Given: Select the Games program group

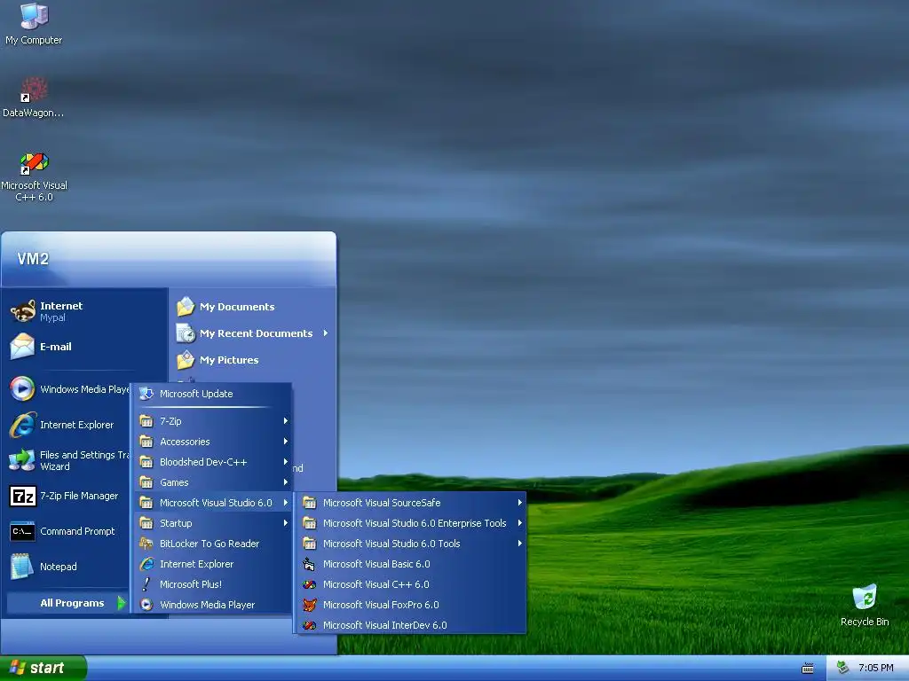Looking at the screenshot, I should (212, 482).
